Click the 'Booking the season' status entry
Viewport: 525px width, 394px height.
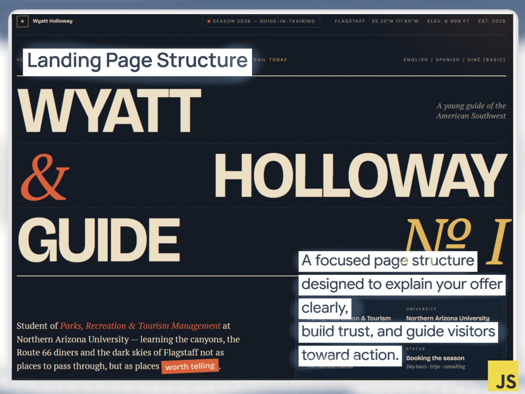(435, 358)
